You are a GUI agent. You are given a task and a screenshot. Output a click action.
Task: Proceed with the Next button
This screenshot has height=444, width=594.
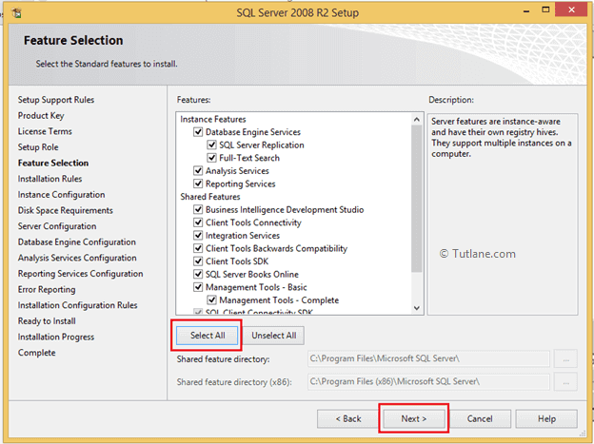pyautogui.click(x=414, y=418)
